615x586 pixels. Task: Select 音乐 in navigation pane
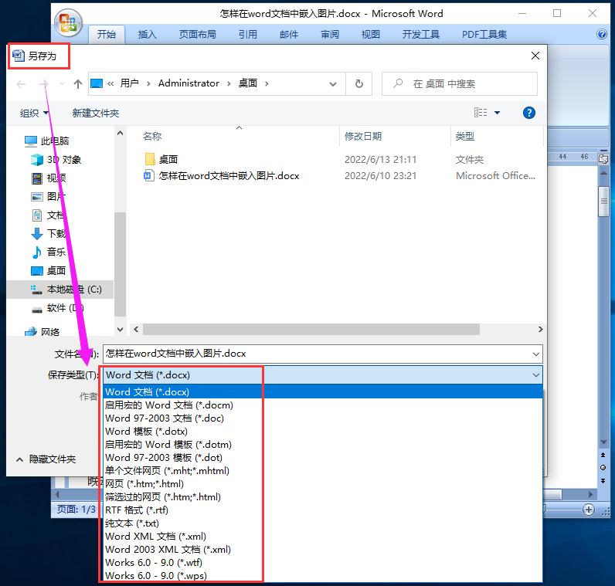49,252
